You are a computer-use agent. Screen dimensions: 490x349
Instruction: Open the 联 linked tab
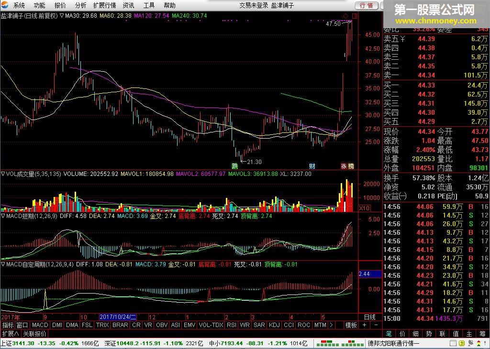tap(442, 334)
